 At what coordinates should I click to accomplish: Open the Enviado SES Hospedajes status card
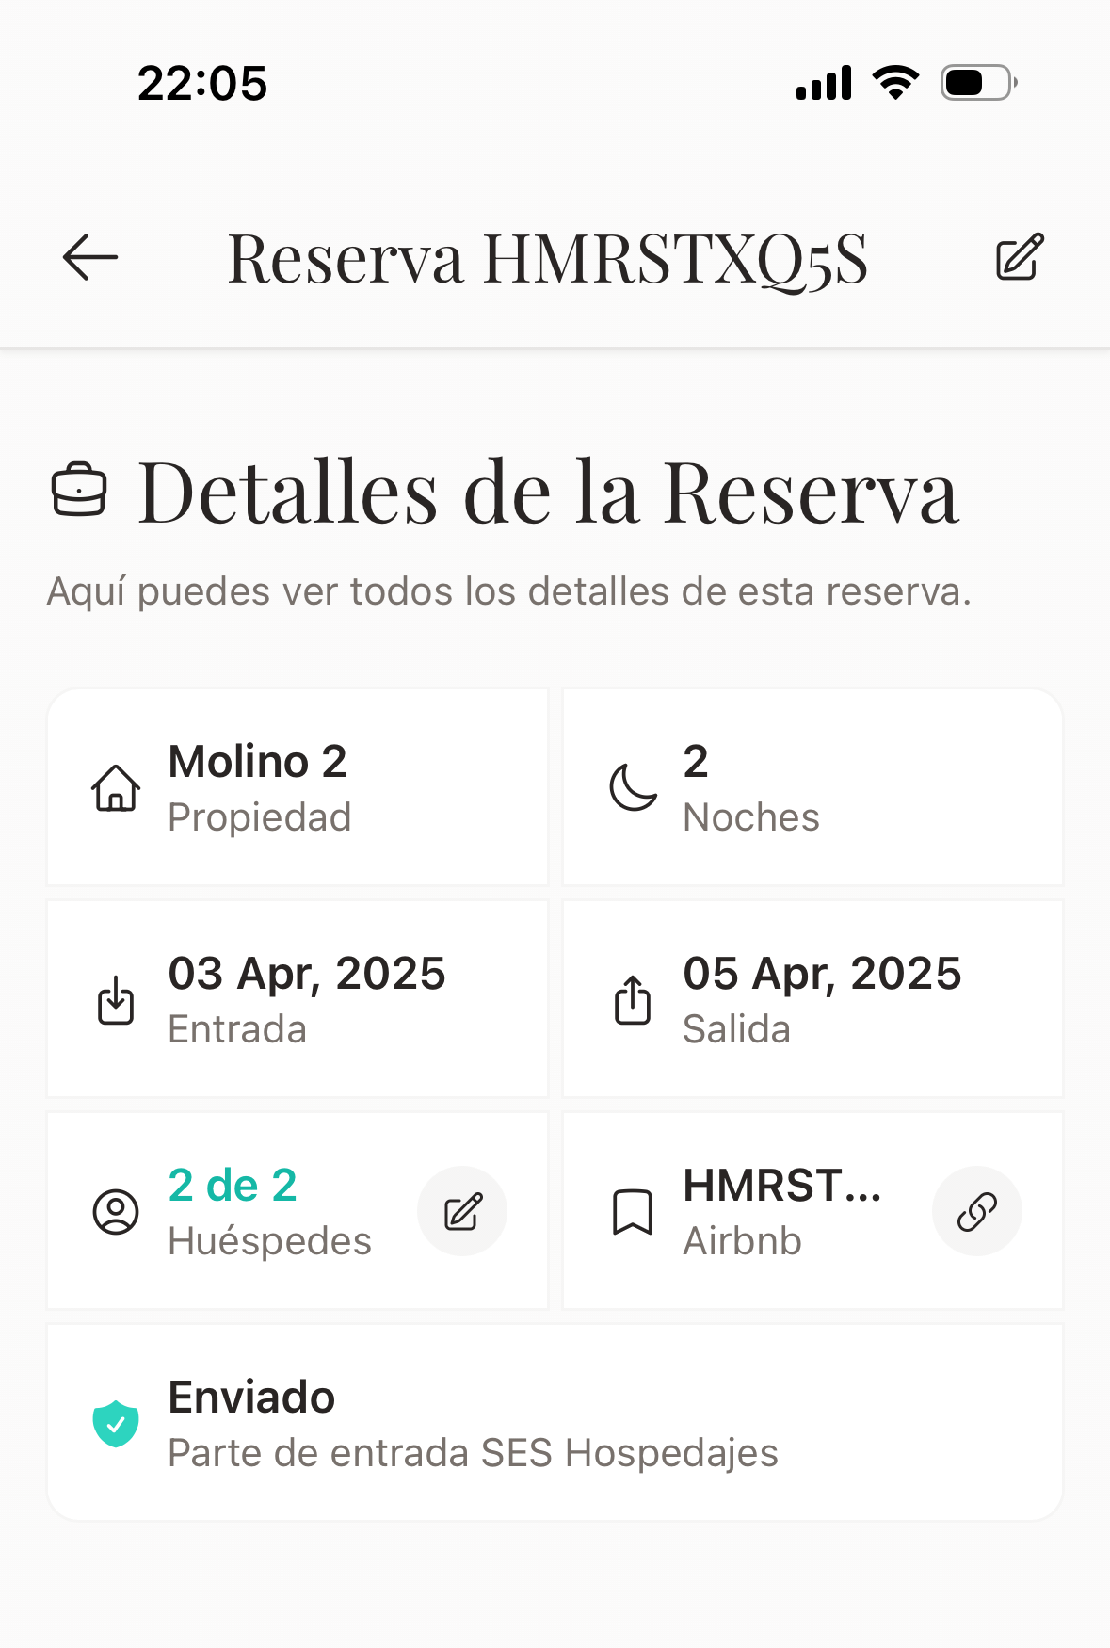555,1423
